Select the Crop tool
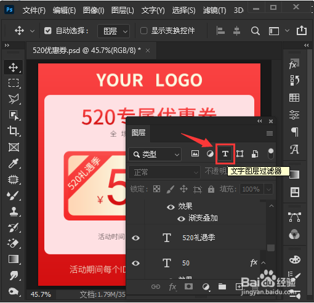 [x=13, y=131]
